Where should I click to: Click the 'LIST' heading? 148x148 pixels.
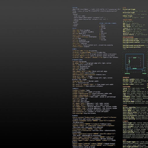125,140
